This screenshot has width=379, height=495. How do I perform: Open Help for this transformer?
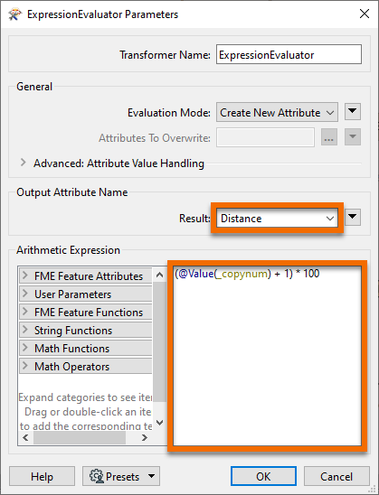42,476
